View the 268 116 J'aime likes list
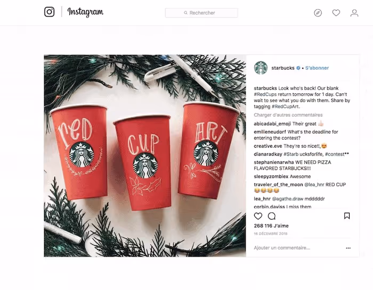 [x=271, y=226]
